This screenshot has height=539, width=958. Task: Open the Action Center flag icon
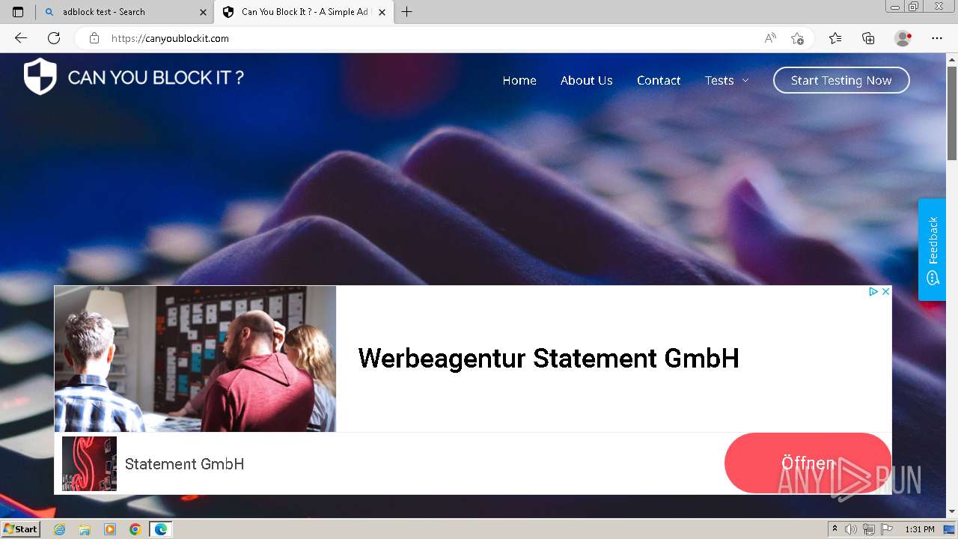pyautogui.click(x=887, y=529)
